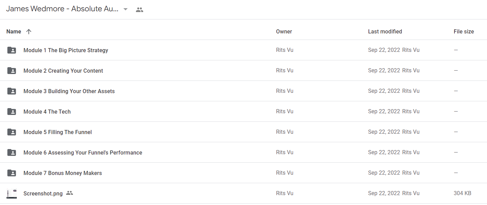Toggle the Name sort direction arrow
The image size is (487, 205).
coord(29,31)
